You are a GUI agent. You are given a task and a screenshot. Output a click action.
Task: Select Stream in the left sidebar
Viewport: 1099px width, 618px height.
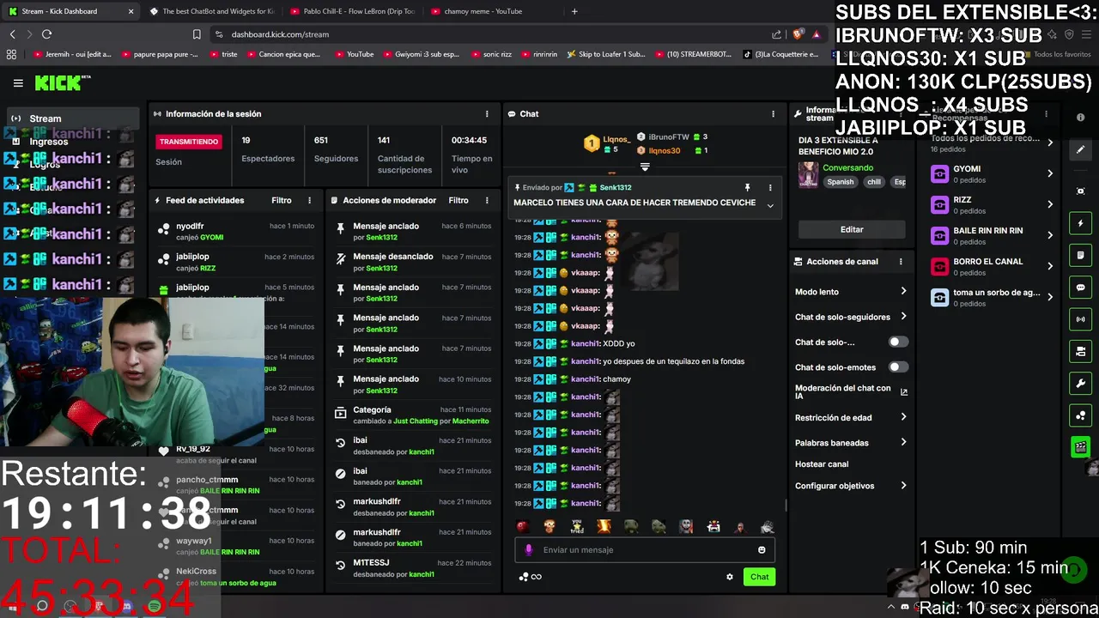point(73,118)
